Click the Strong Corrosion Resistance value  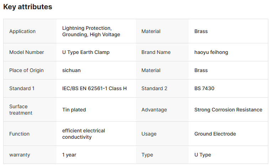tap(228, 110)
